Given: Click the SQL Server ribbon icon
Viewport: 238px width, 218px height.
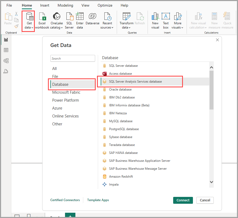Looking at the screenshot, I should tap(69, 21).
